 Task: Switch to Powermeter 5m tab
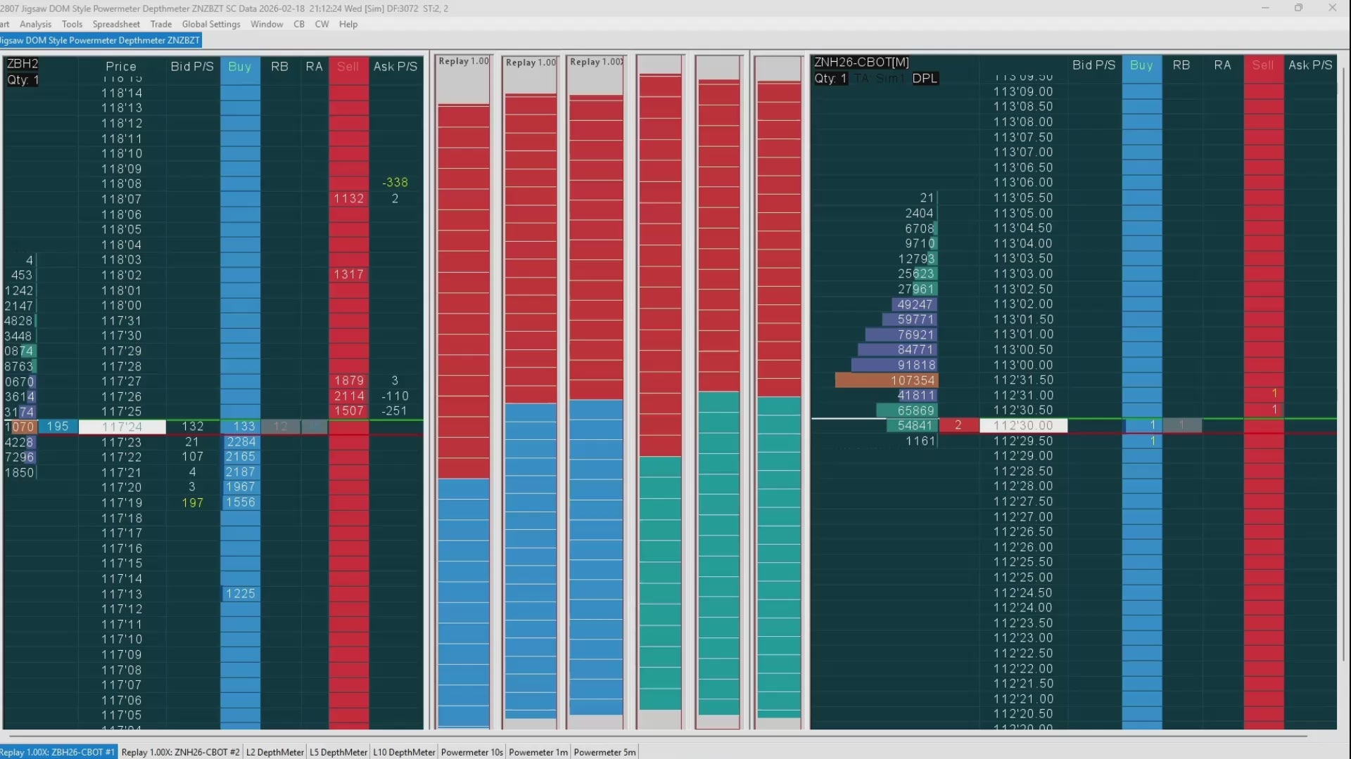click(604, 752)
